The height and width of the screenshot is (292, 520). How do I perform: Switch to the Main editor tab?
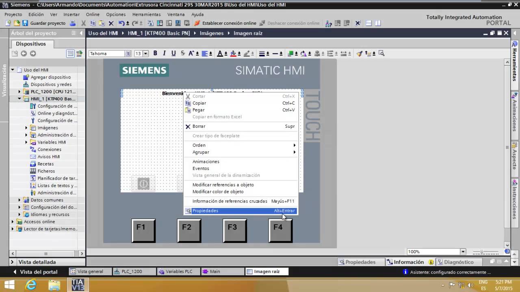click(x=222, y=272)
